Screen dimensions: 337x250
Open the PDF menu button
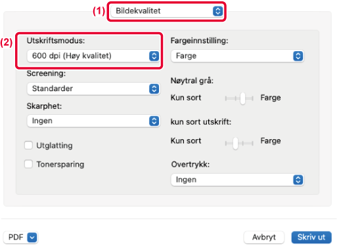(x=20, y=238)
